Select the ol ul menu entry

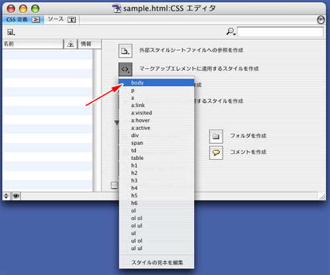pos(156,225)
